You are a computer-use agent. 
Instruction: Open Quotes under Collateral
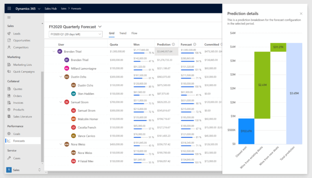pos(18,89)
